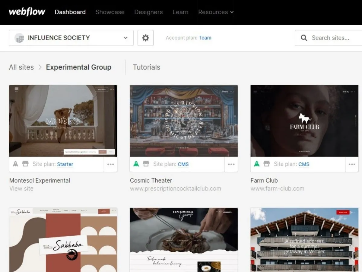Open the Showcase page
This screenshot has width=362, height=272.
[110, 12]
